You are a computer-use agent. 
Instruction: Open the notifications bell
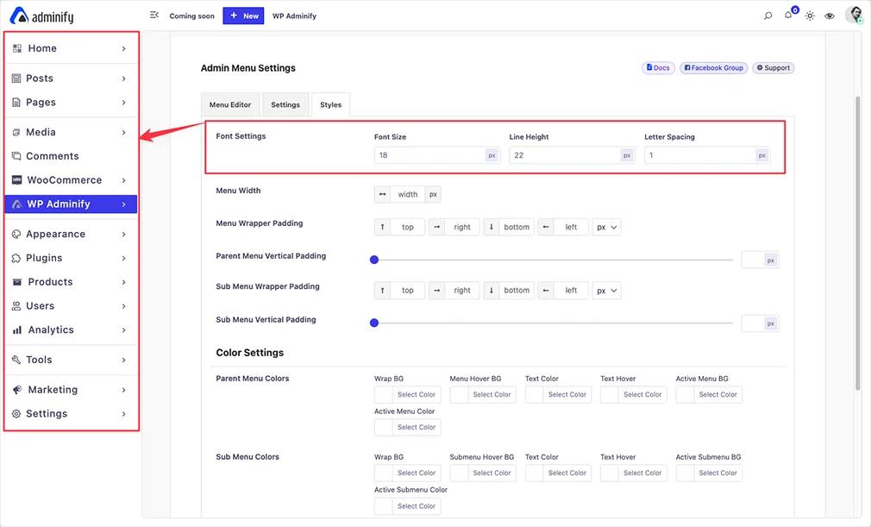click(x=788, y=15)
